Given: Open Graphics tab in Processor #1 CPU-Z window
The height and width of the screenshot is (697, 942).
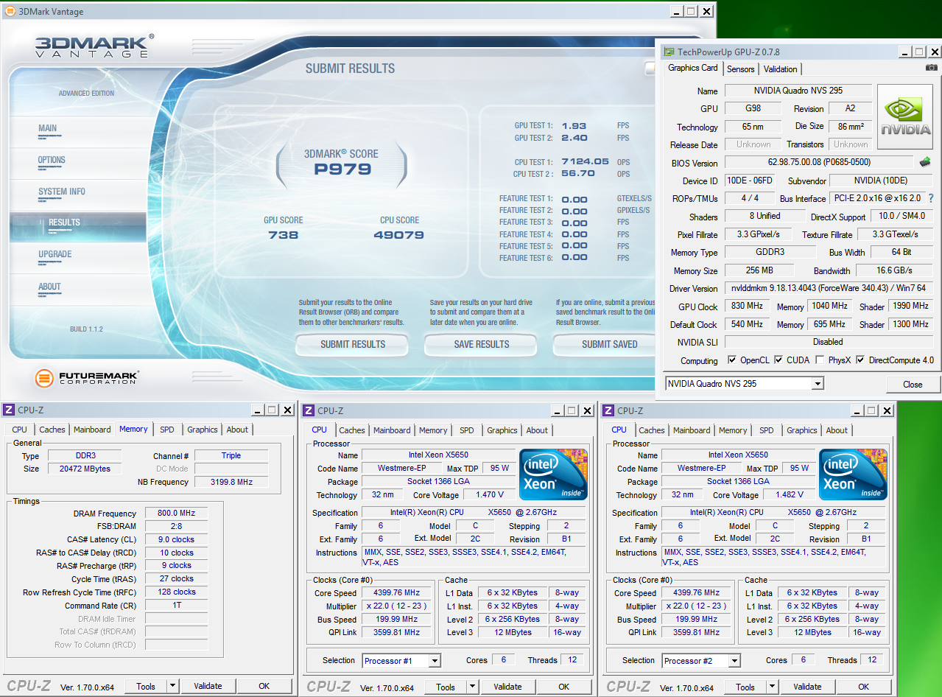Looking at the screenshot, I should [502, 430].
